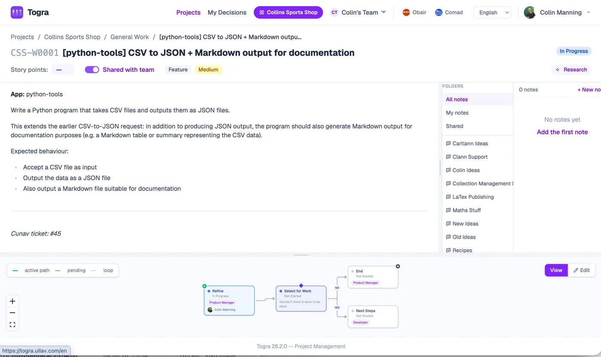Open the Colin Manning user menu arrow
The image size is (601, 357).
point(588,12)
